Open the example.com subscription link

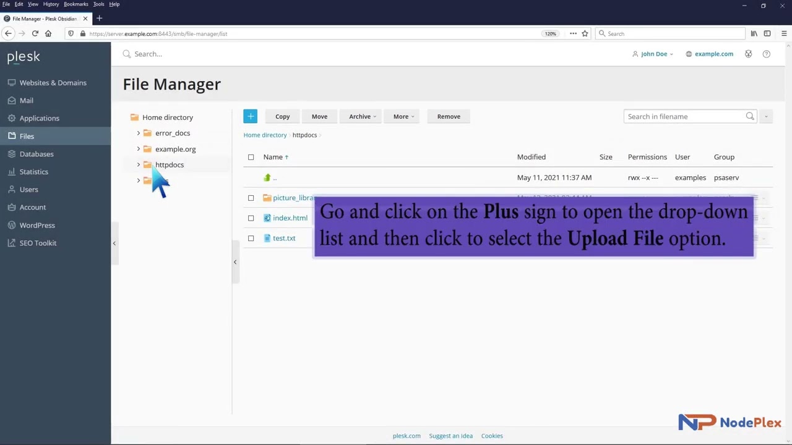pyautogui.click(x=713, y=54)
